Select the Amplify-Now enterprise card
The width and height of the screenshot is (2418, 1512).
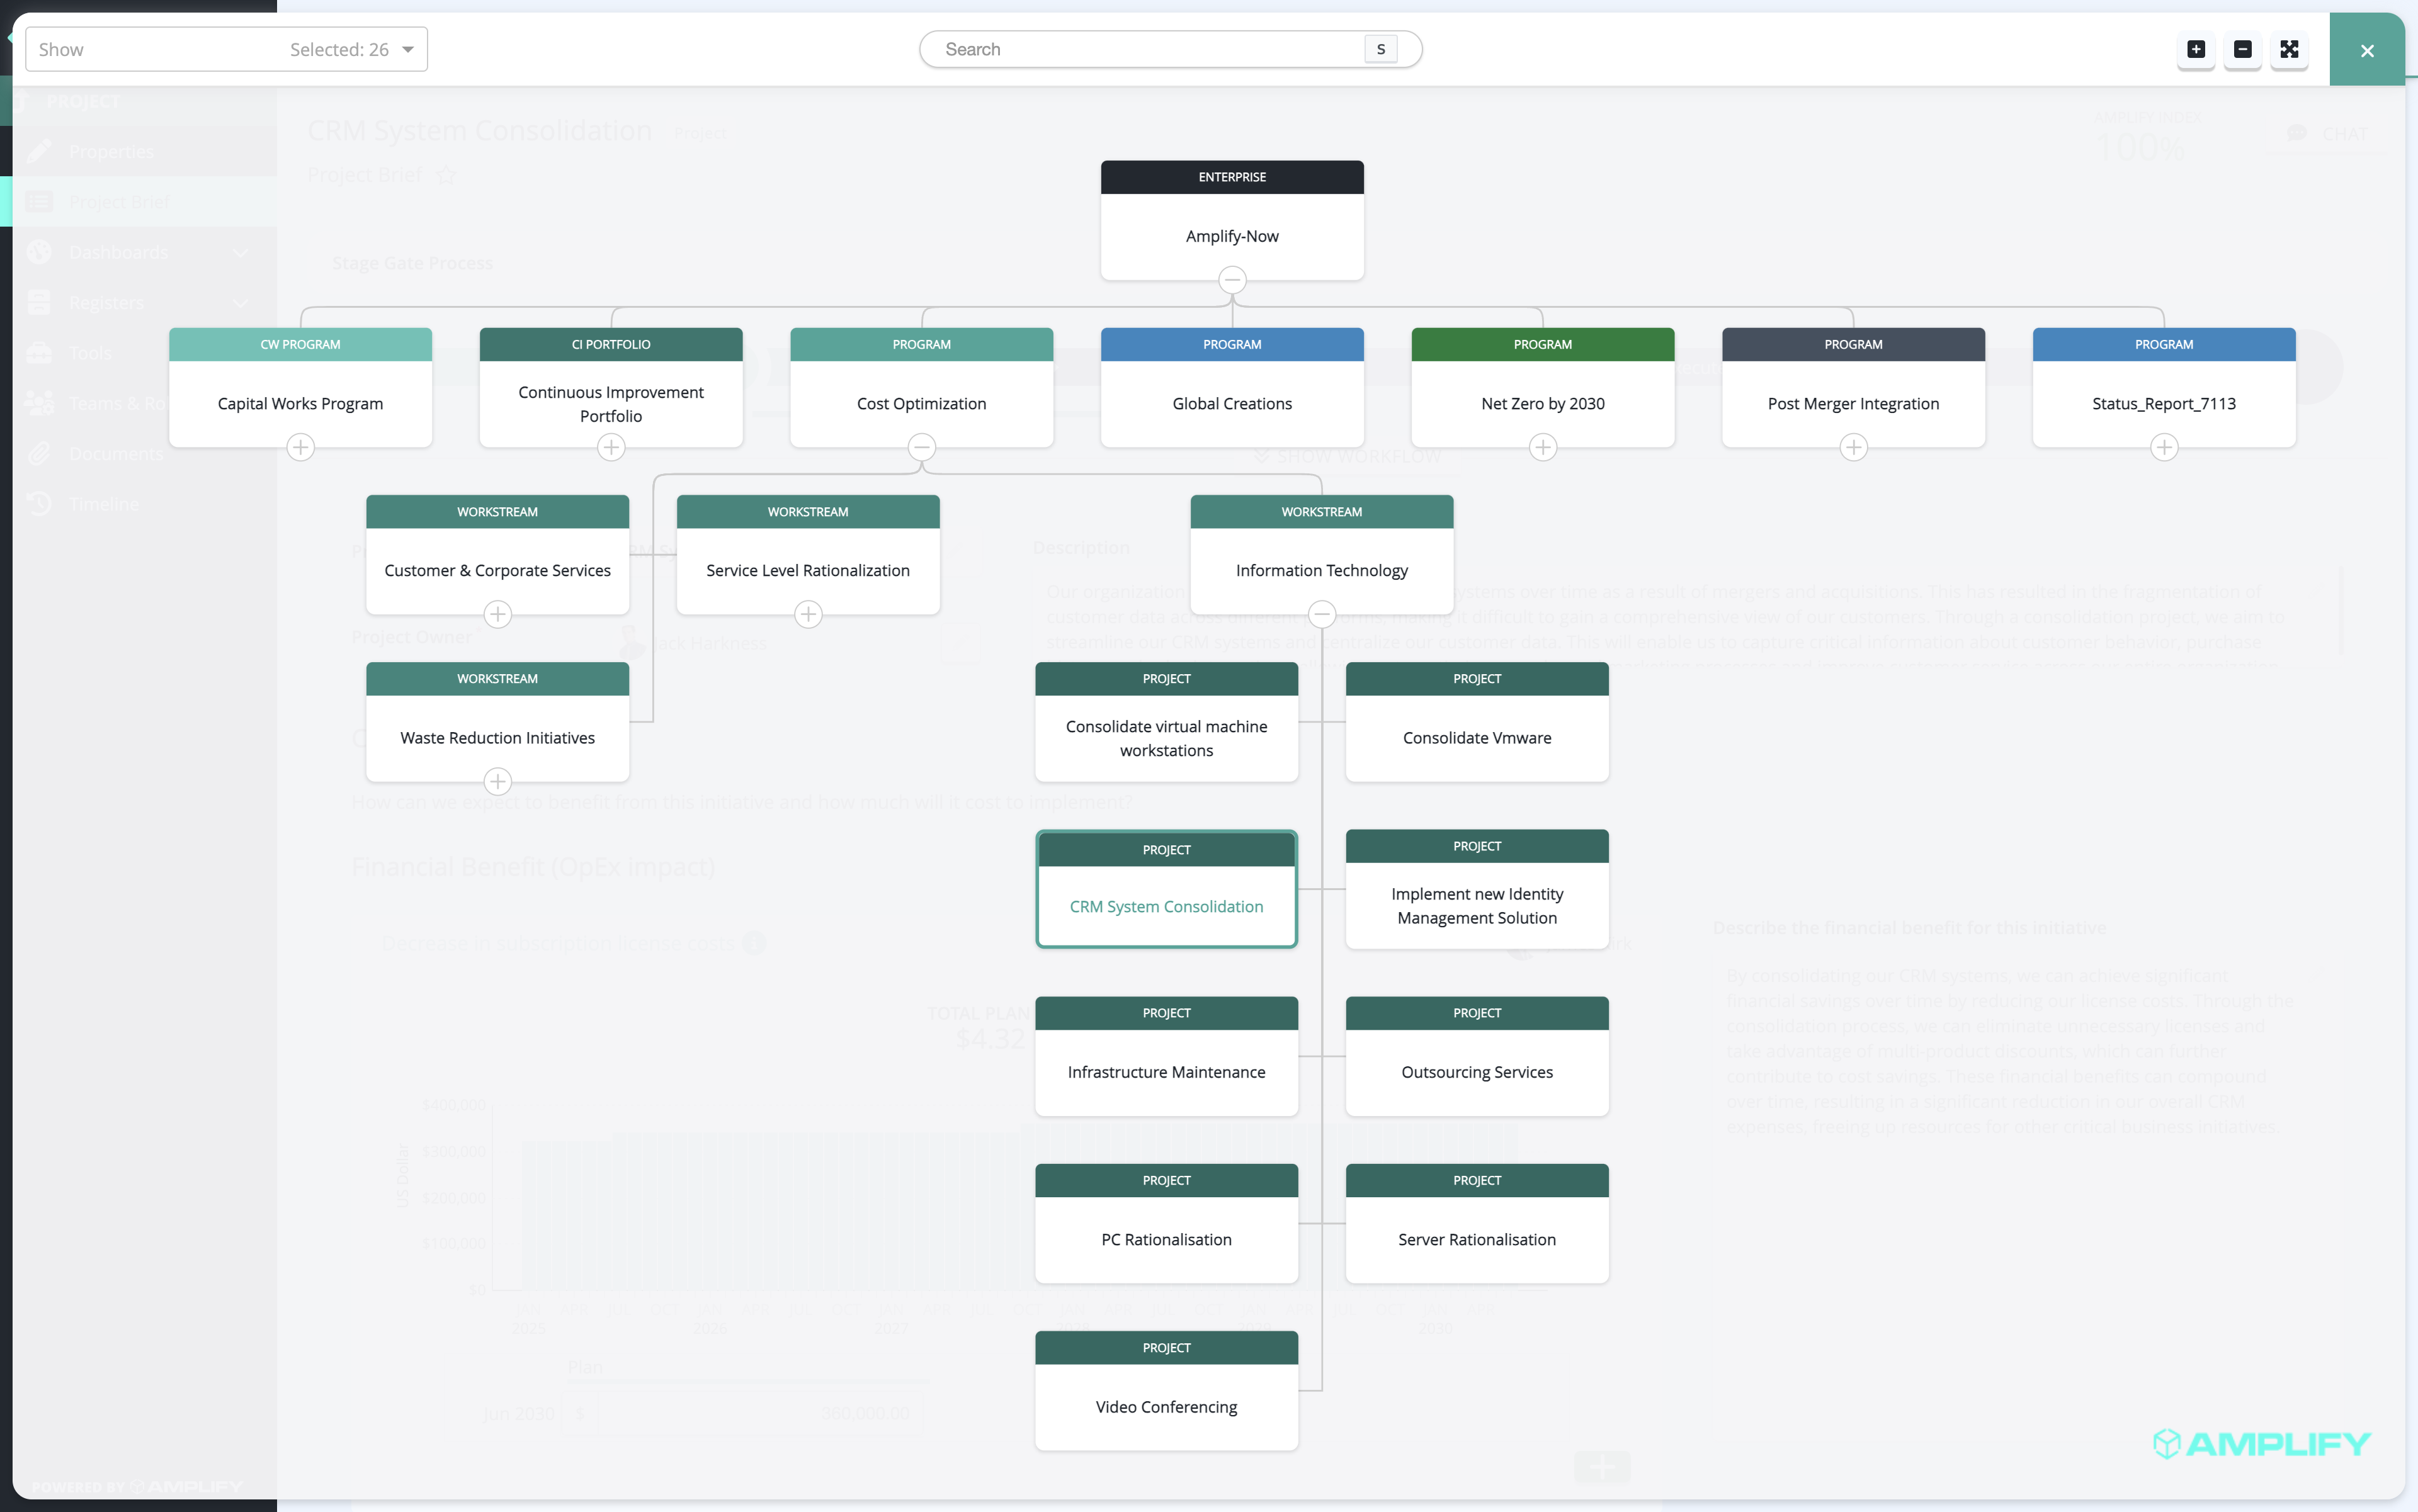click(1232, 220)
